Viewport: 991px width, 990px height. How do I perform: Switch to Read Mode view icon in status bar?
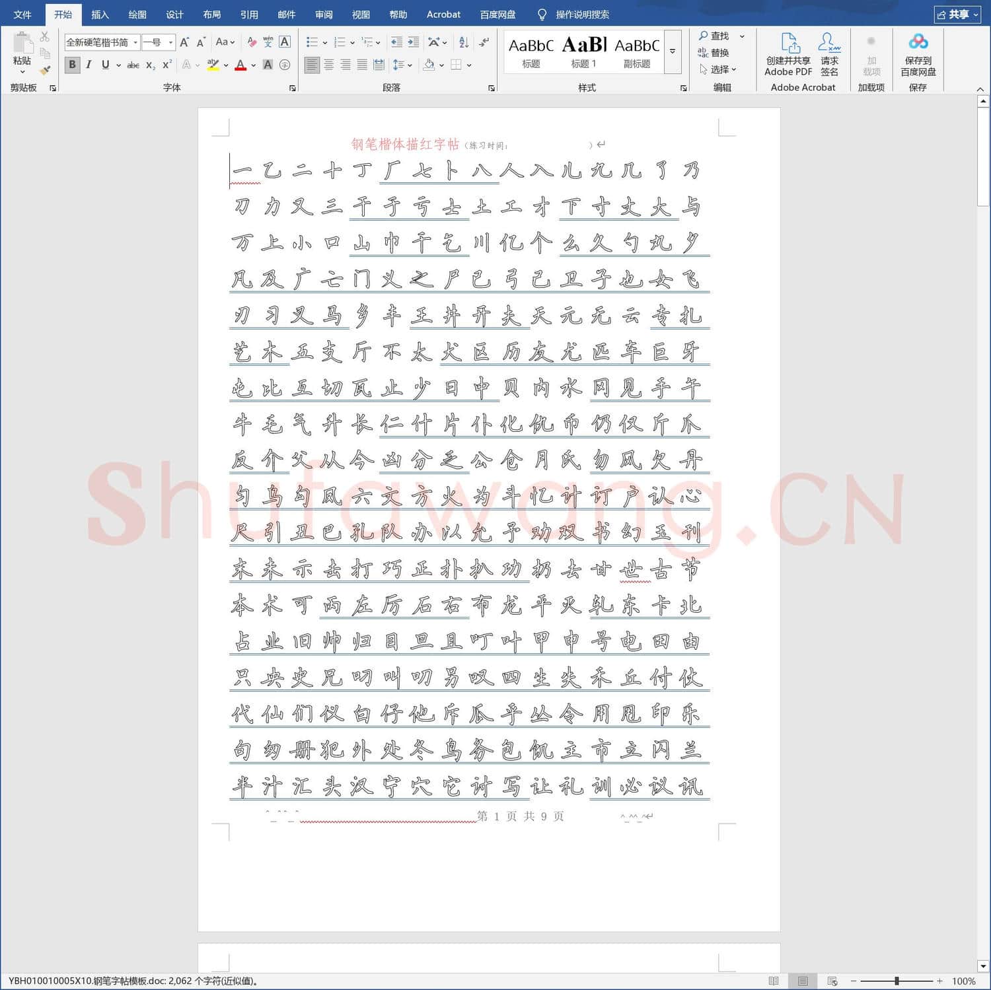click(x=774, y=981)
